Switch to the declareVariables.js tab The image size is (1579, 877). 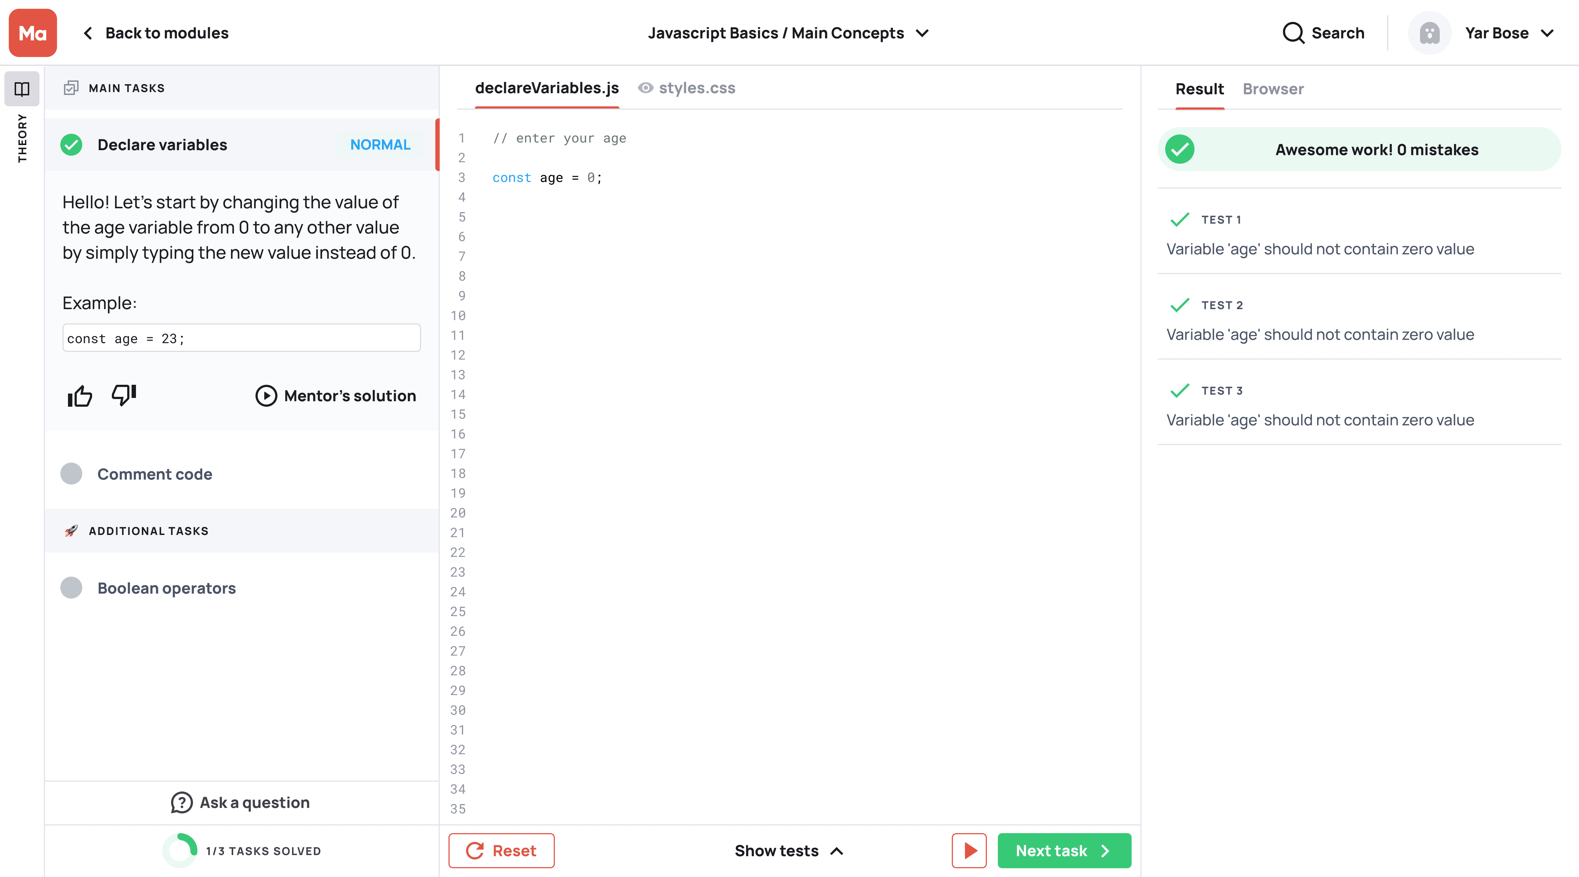point(547,88)
